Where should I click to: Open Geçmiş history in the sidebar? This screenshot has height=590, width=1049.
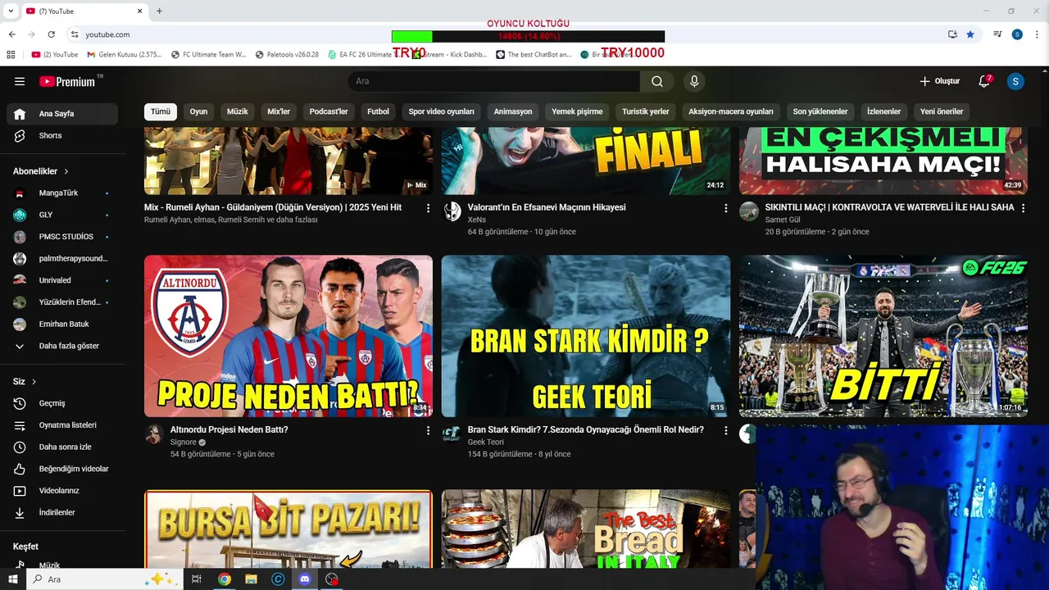pos(62,403)
